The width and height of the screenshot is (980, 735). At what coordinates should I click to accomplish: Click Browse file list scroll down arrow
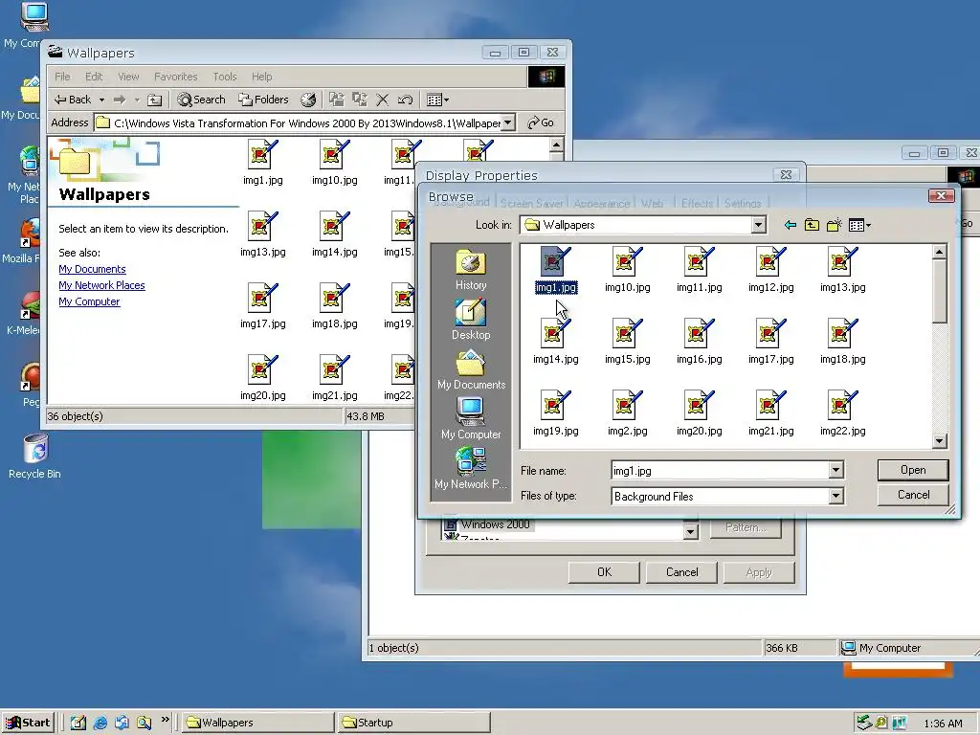pos(940,440)
